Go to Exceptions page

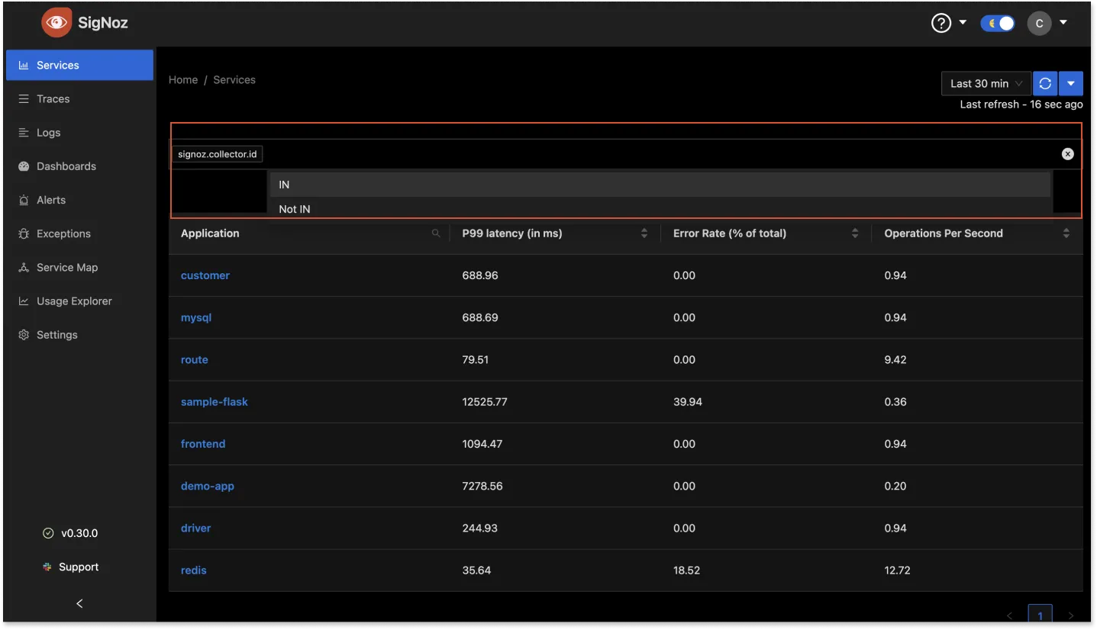click(x=79, y=233)
